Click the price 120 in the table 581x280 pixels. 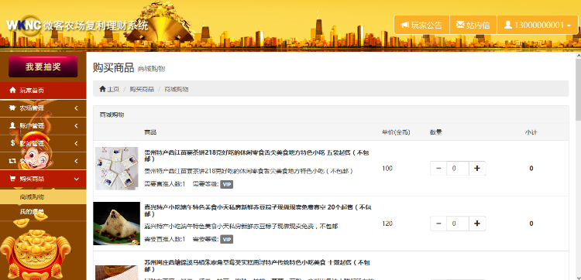tap(387, 224)
